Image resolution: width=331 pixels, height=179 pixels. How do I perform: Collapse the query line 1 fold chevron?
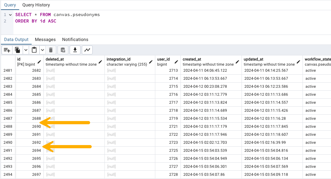coord(10,15)
